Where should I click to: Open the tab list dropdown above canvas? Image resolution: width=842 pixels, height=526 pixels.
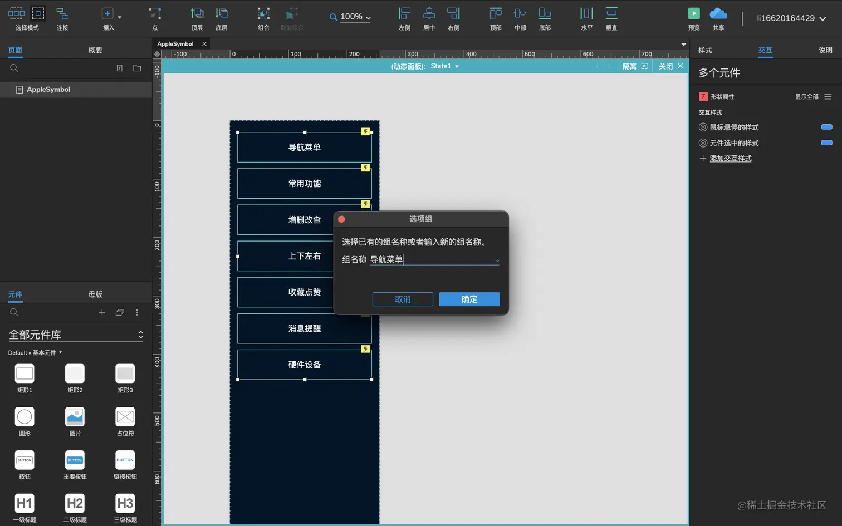tap(683, 44)
